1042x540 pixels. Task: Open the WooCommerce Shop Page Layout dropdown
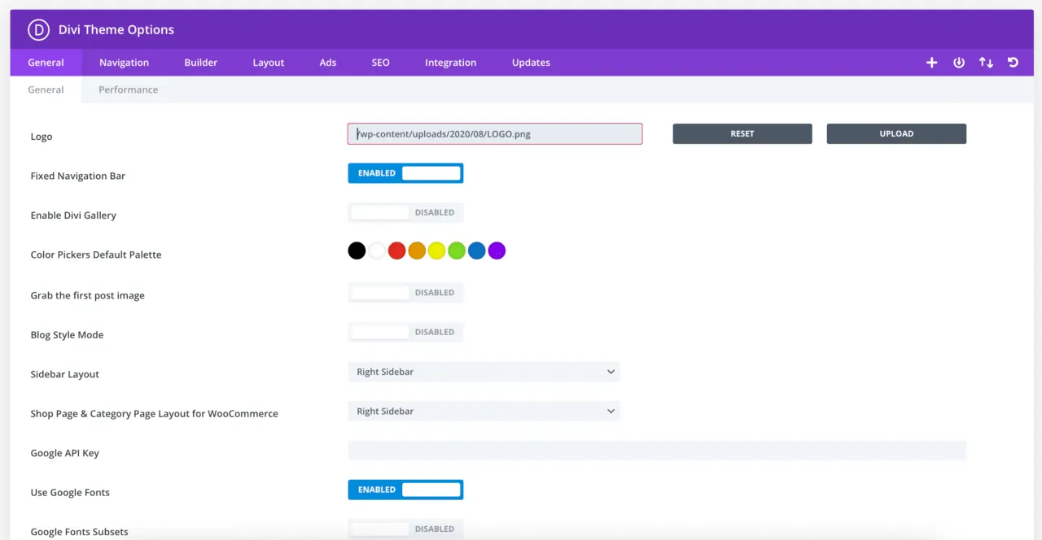(484, 412)
